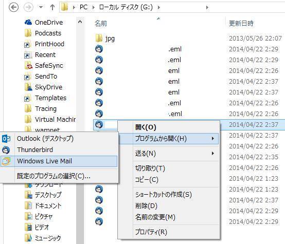Image resolution: width=285 pixels, height=244 pixels.
Task: Go up one folder level
Action: (x=52, y=7)
